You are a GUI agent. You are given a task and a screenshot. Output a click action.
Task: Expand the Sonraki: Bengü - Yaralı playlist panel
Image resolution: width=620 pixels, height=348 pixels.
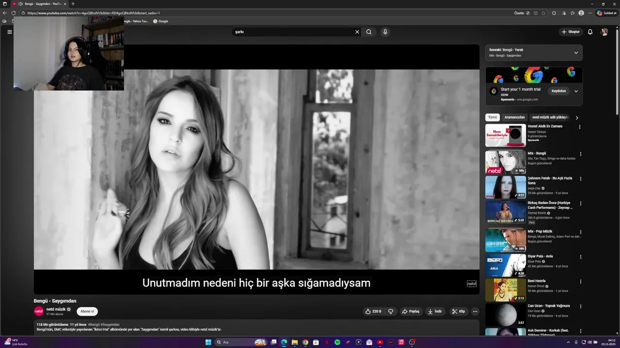(x=576, y=53)
